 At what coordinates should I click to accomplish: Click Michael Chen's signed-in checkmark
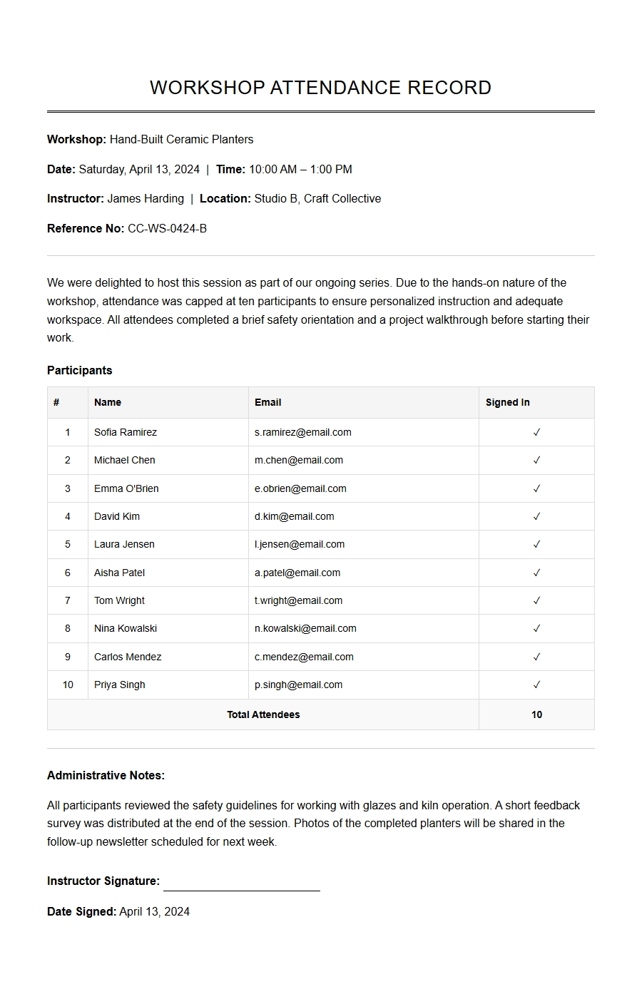coord(536,460)
